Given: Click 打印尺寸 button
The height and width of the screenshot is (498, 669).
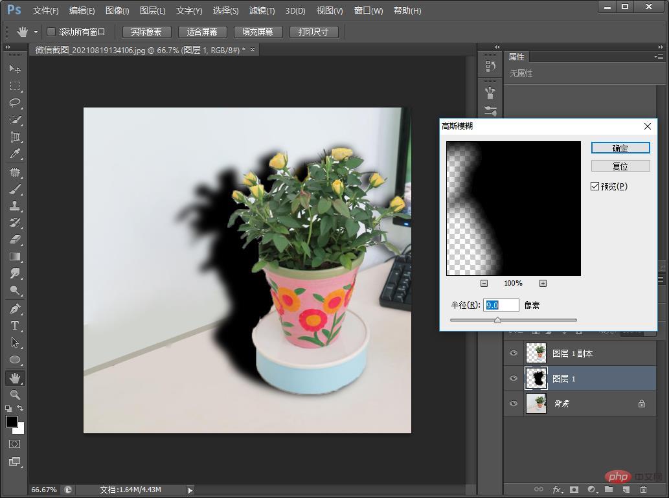Looking at the screenshot, I should tap(313, 32).
